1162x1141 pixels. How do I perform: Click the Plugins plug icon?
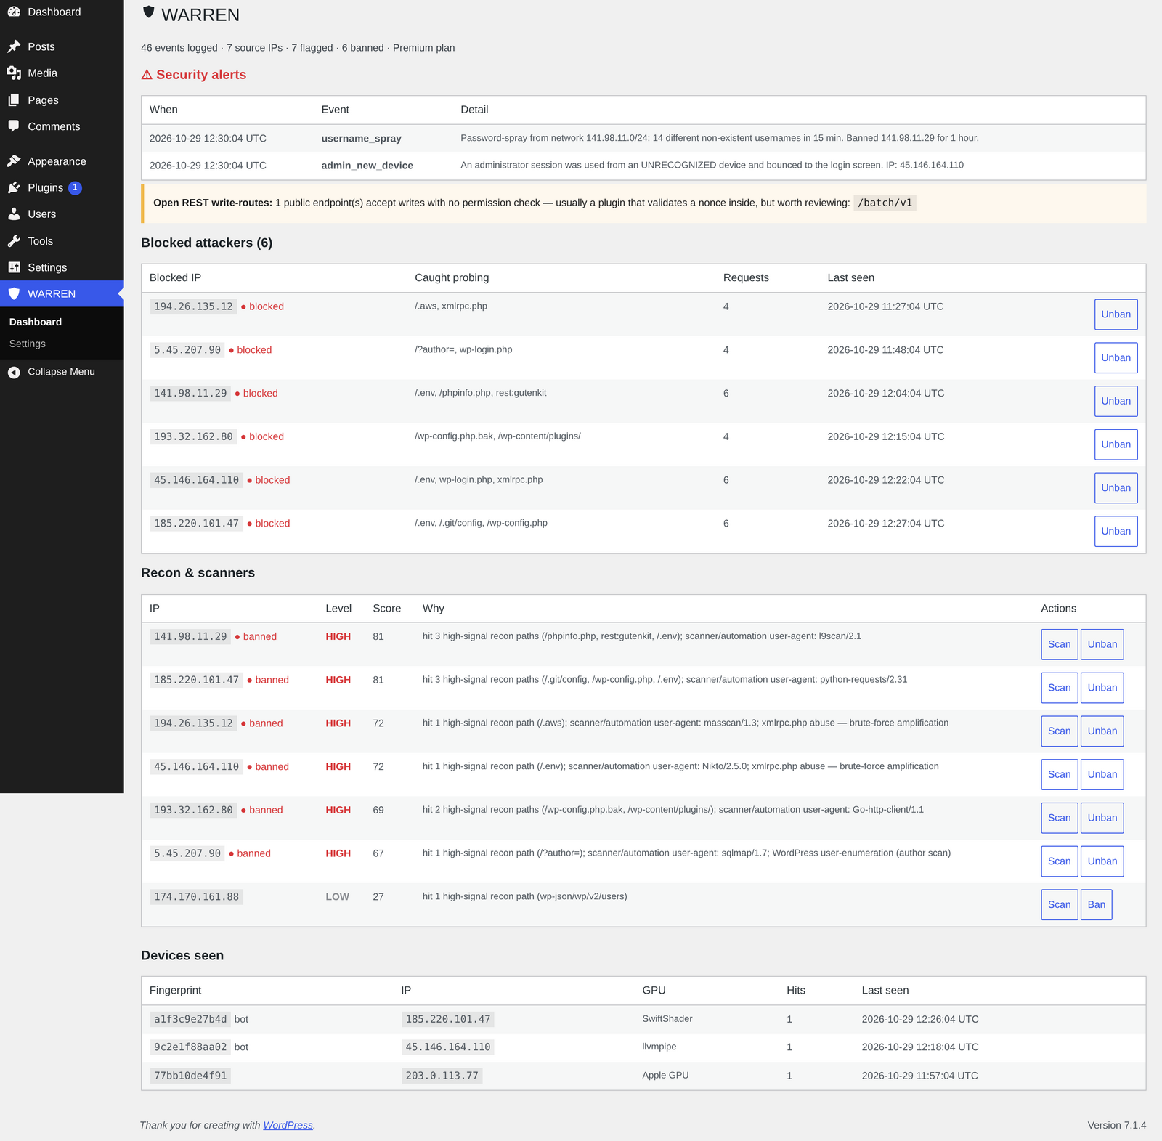pyautogui.click(x=14, y=187)
